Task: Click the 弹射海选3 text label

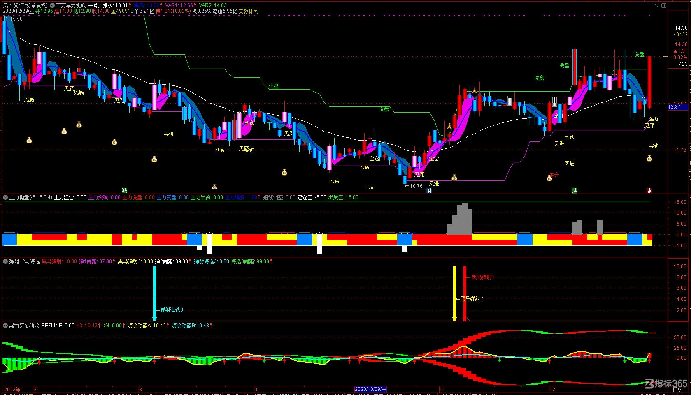Action: [172, 310]
